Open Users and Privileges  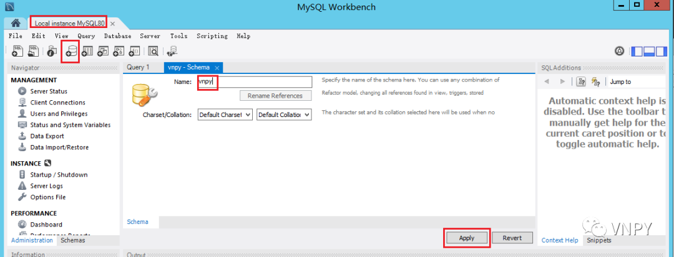59,113
